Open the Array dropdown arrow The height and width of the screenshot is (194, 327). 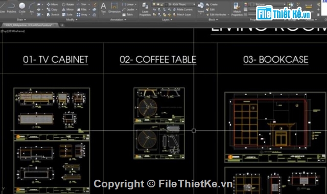click(89, 15)
